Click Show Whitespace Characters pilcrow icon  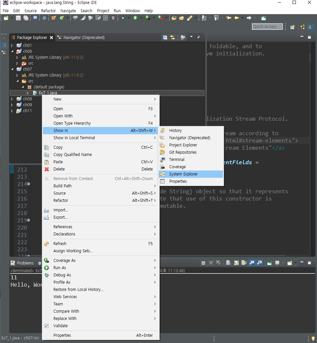[x=113, y=18]
